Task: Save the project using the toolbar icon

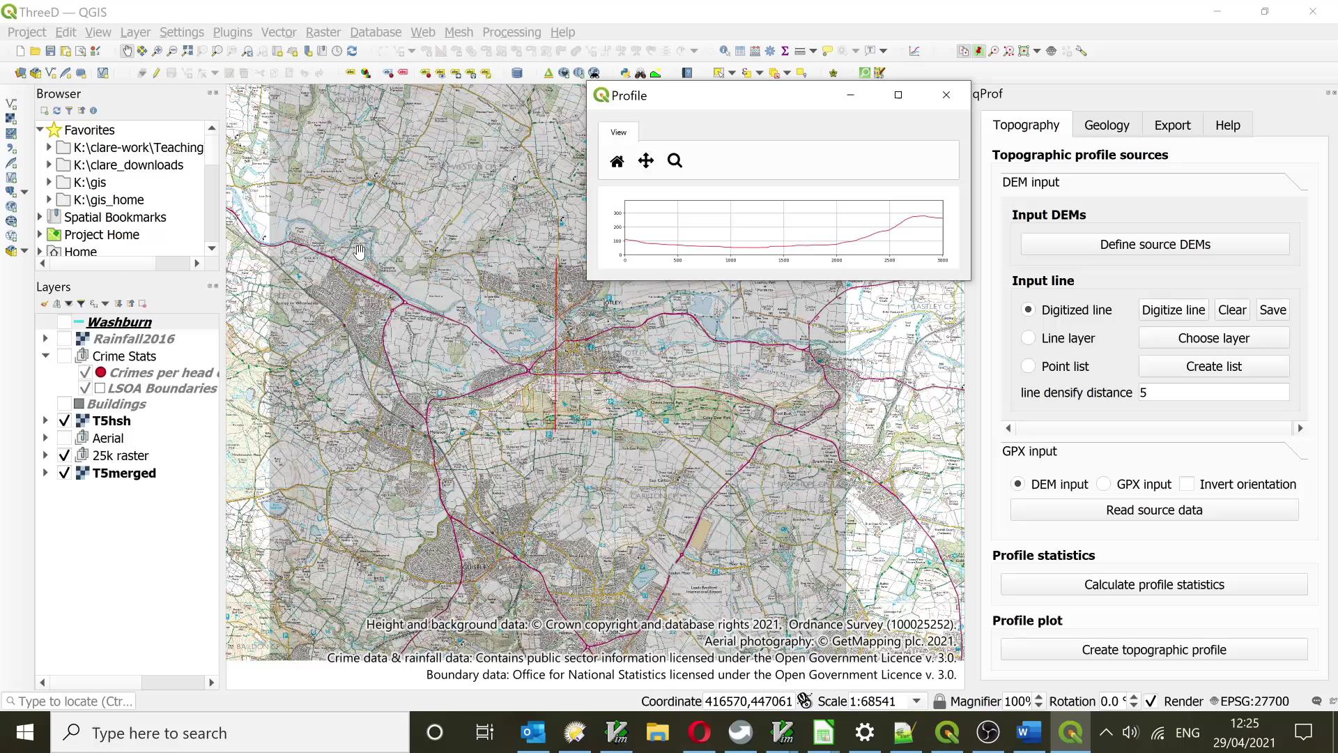Action: pyautogui.click(x=49, y=51)
